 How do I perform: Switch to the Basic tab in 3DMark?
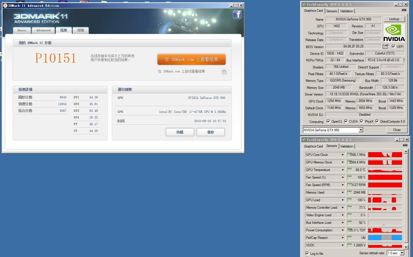(x=22, y=30)
